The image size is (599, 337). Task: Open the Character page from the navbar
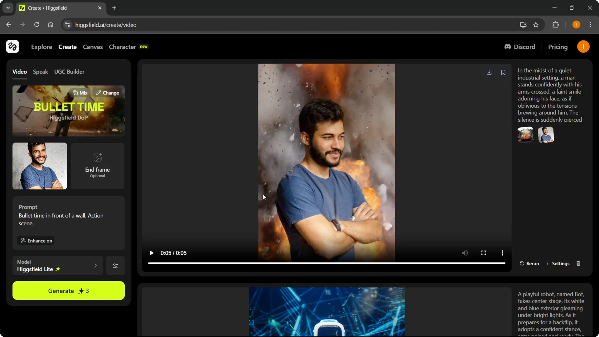(122, 47)
